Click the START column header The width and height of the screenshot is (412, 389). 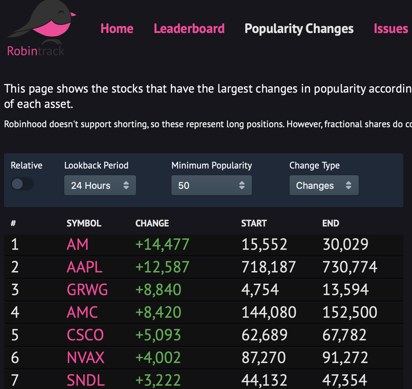pos(254,223)
